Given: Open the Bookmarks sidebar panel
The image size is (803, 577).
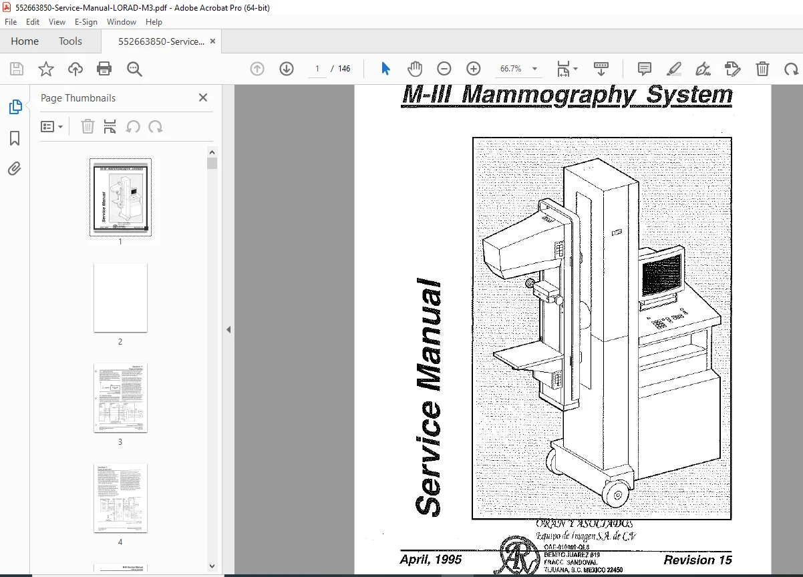Looking at the screenshot, I should point(15,138).
